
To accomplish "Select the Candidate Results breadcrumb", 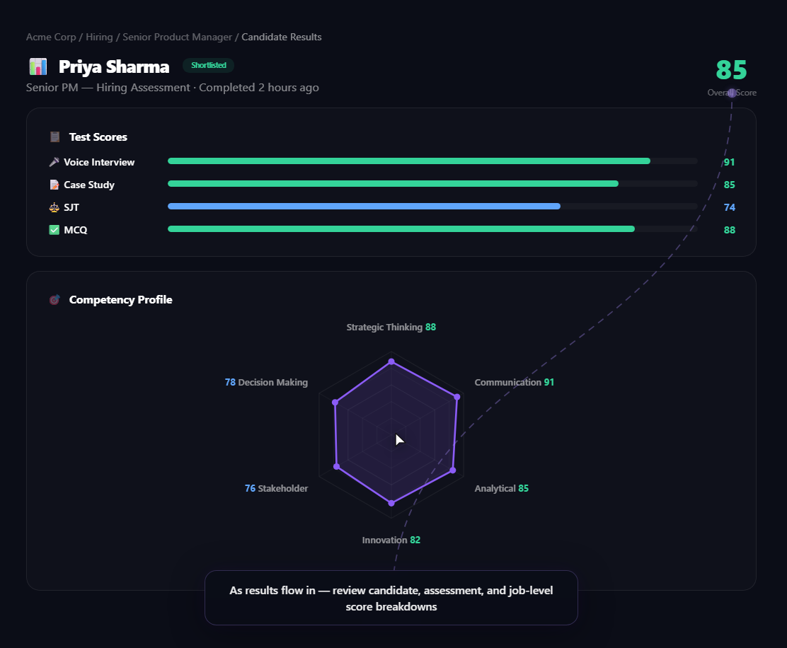I will coord(282,37).
